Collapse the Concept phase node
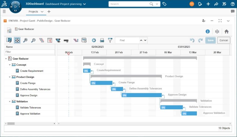 10,65
